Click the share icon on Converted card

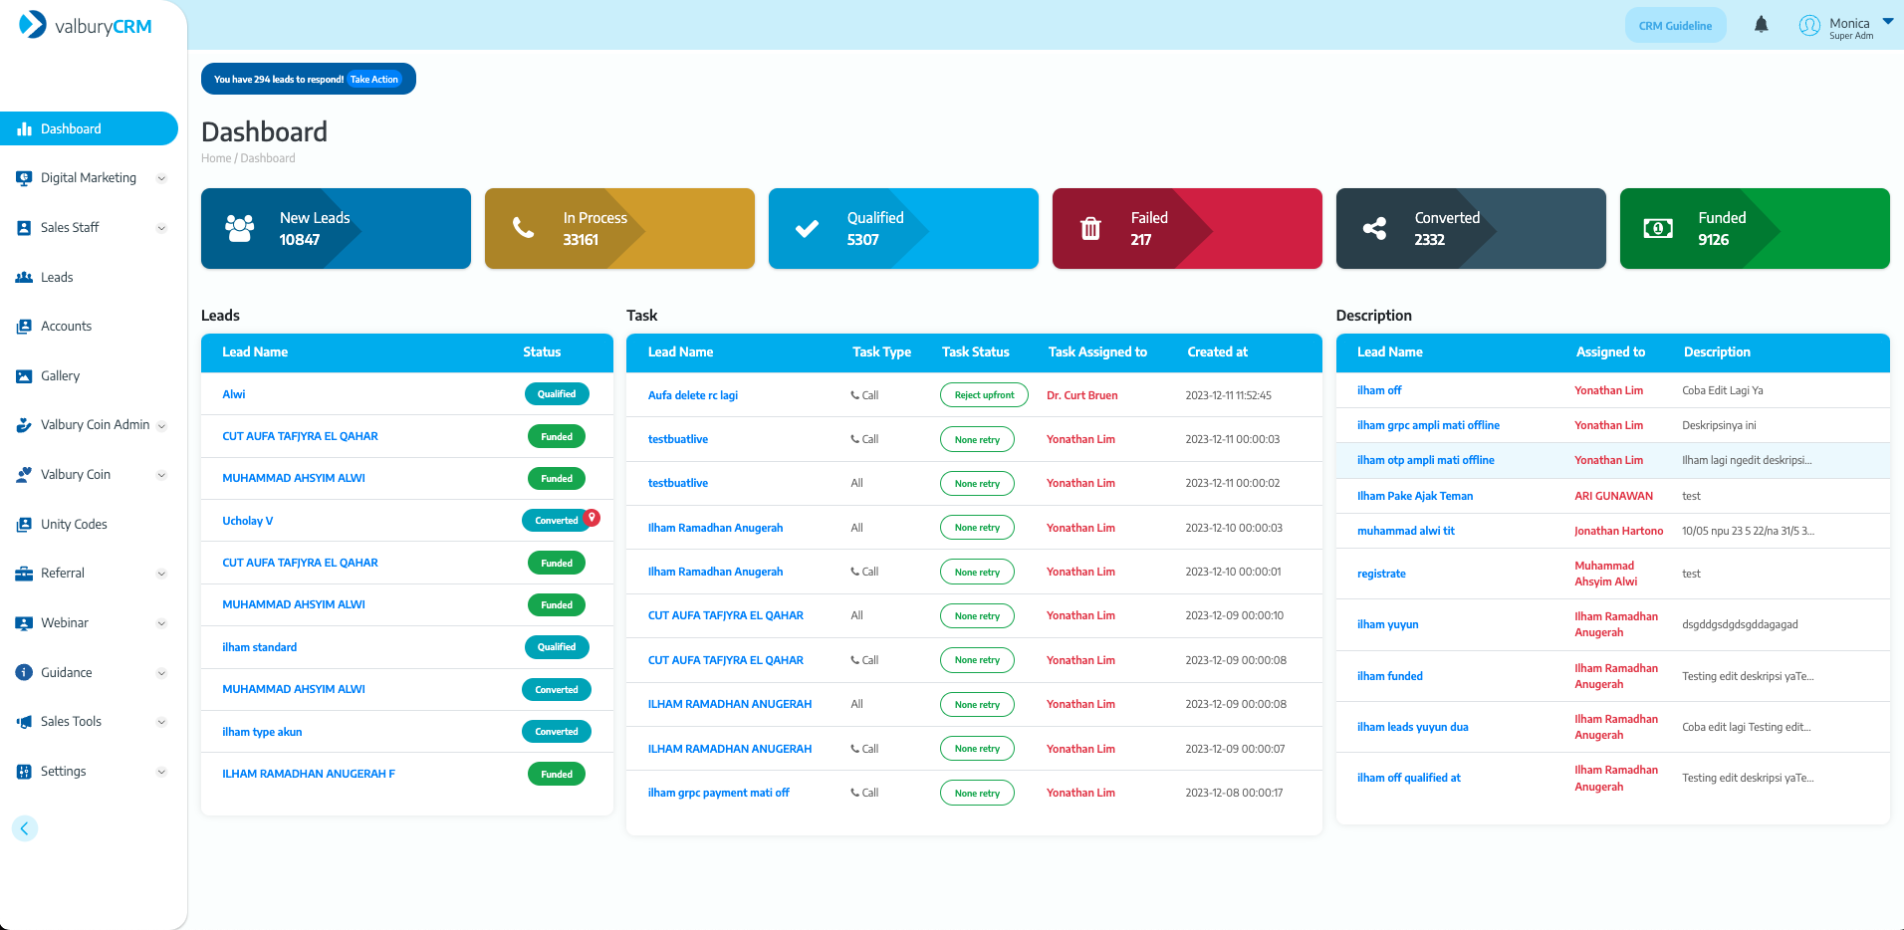(1374, 229)
